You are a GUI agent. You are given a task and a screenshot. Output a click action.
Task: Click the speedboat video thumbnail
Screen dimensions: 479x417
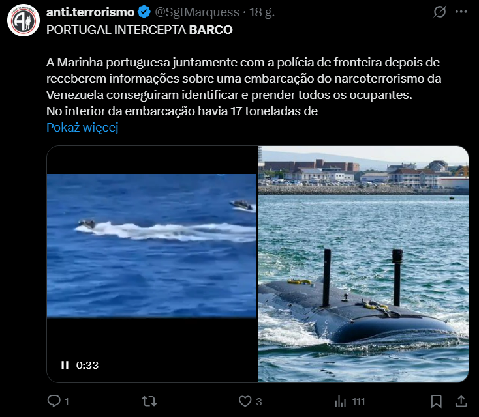coord(151,246)
